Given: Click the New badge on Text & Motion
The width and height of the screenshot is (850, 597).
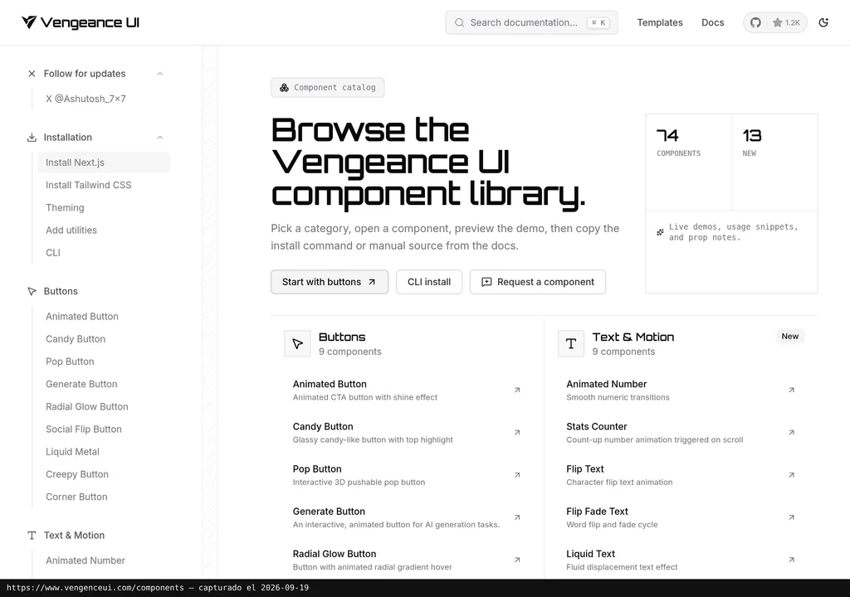Looking at the screenshot, I should point(790,337).
